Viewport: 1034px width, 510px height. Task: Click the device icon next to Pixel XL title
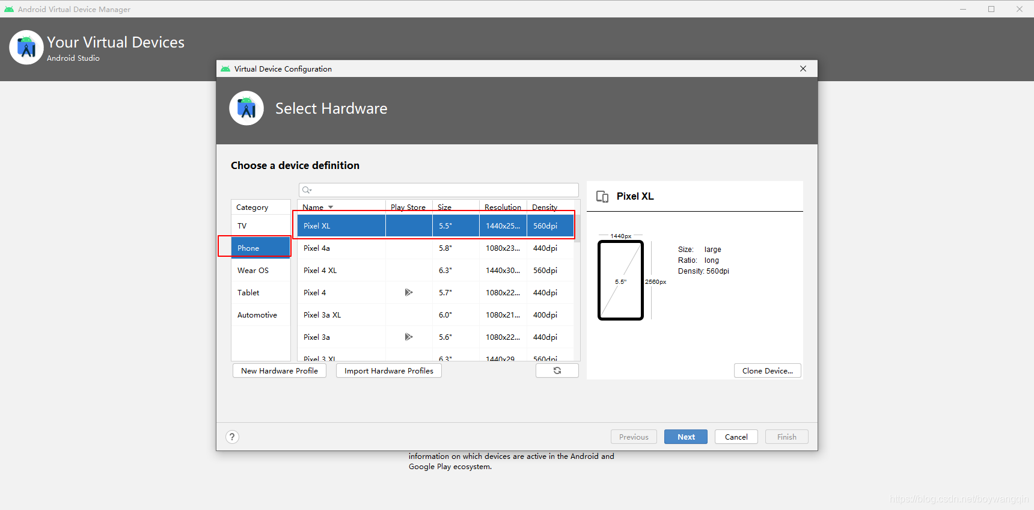(x=602, y=197)
